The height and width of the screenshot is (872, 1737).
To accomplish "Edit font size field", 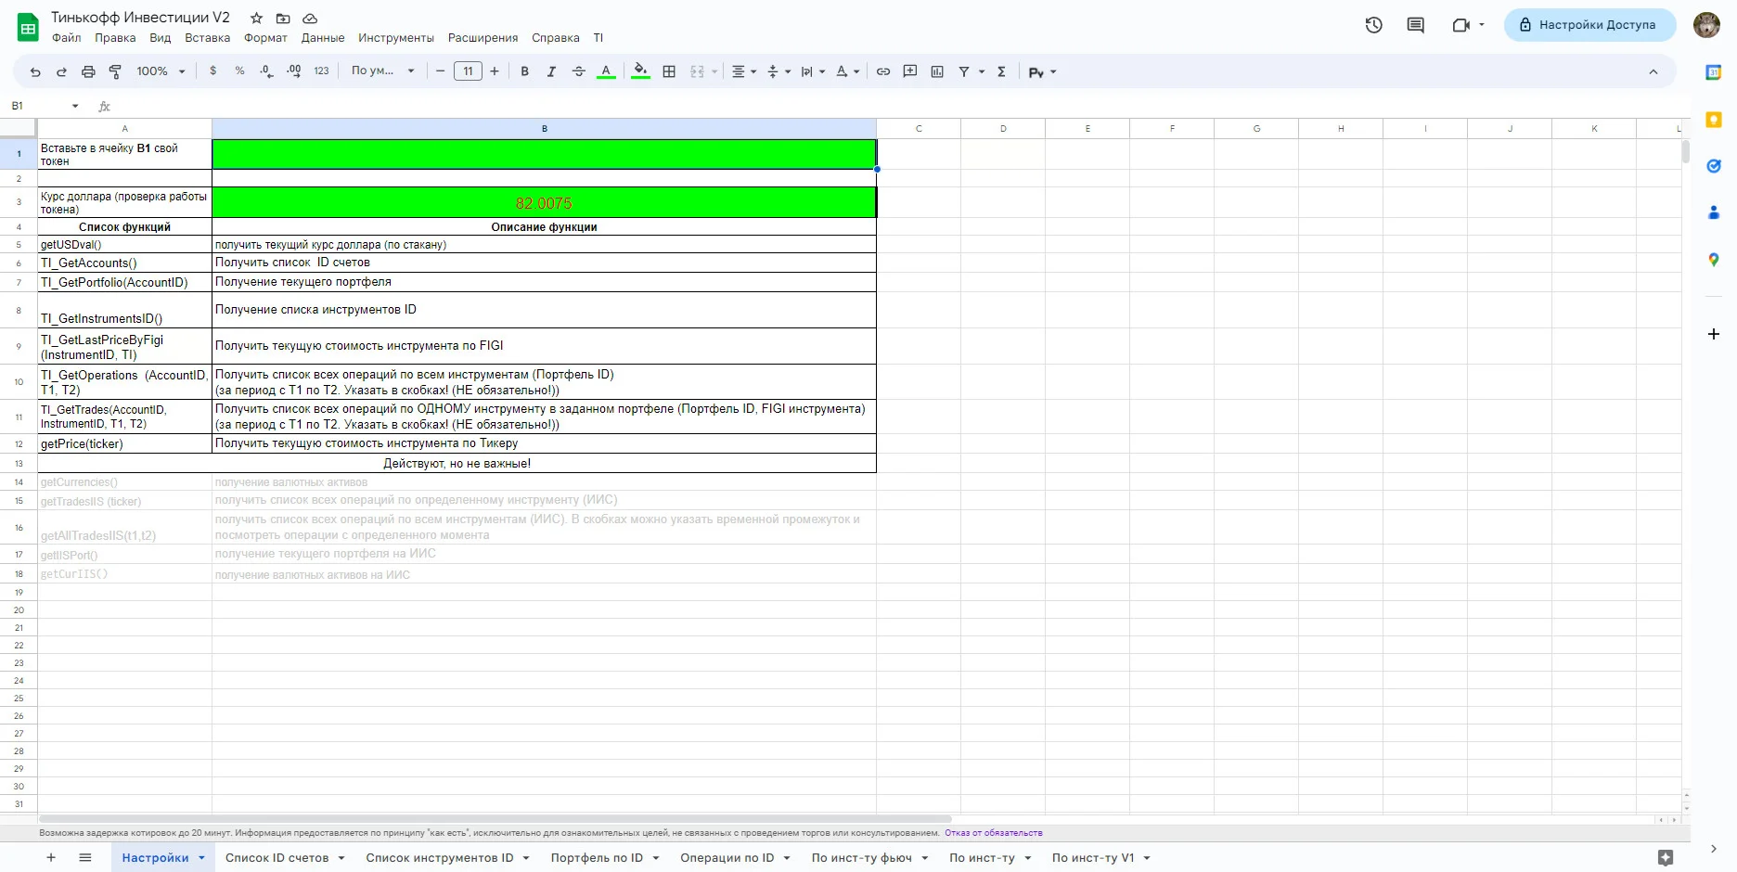I will tap(468, 71).
